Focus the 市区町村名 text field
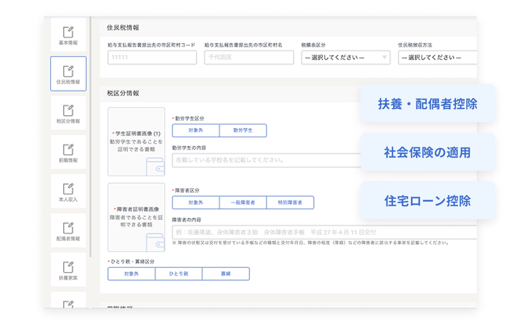 point(249,58)
